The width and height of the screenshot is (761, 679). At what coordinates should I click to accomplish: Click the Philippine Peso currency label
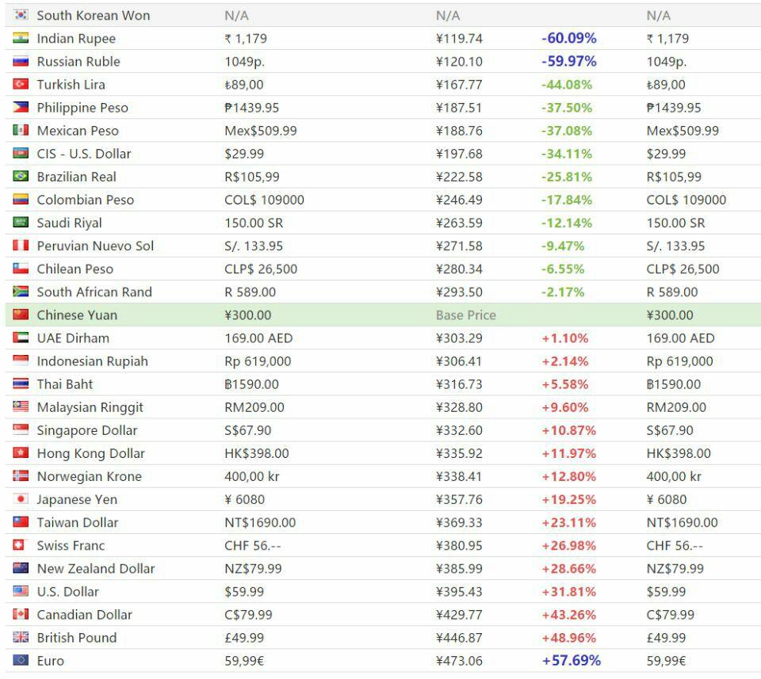tap(82, 107)
